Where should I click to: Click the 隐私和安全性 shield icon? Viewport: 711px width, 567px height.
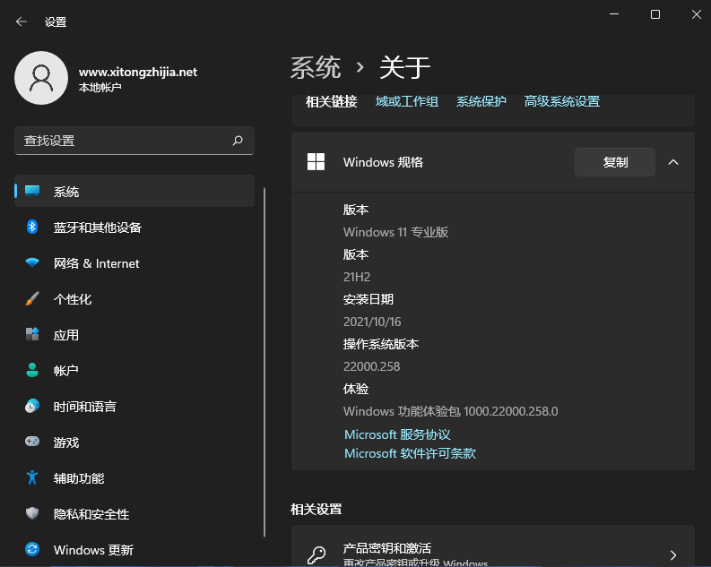tap(32, 513)
